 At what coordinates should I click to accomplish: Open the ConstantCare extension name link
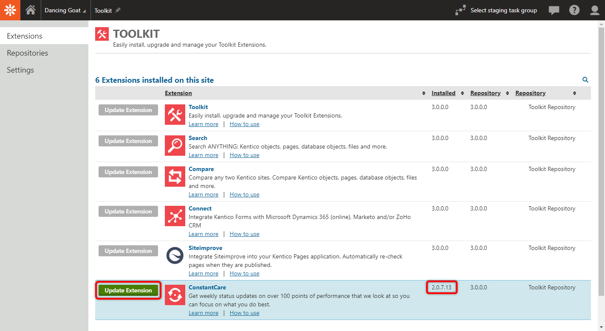(207, 288)
